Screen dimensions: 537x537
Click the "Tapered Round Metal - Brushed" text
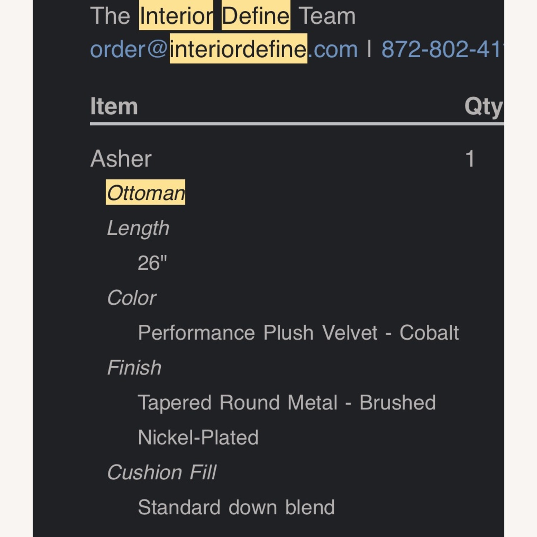click(x=286, y=402)
